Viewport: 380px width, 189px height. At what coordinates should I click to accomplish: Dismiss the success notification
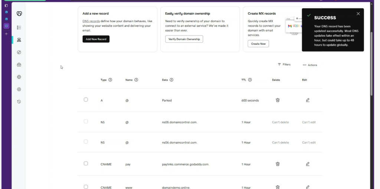358,14
